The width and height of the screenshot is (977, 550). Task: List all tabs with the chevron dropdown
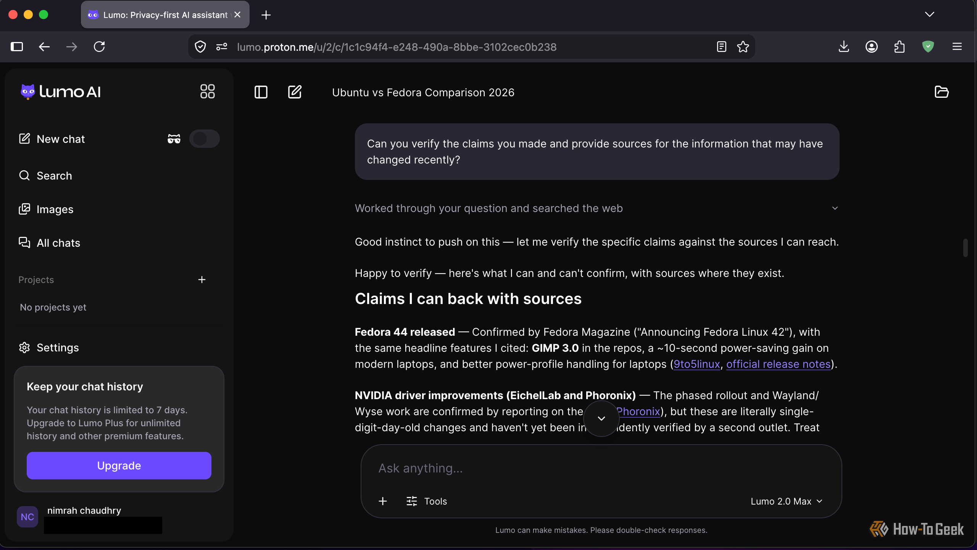pos(930,15)
